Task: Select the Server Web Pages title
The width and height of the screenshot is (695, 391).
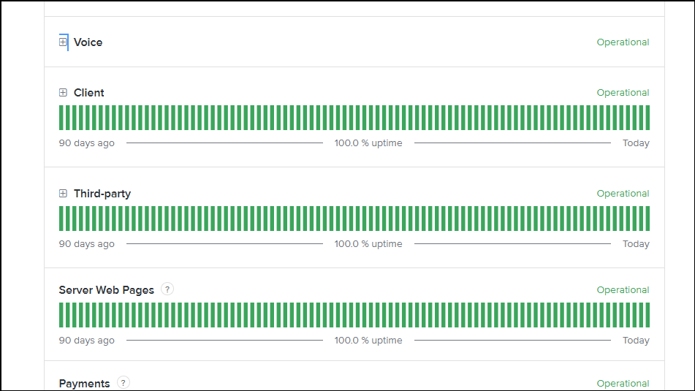Action: point(107,290)
